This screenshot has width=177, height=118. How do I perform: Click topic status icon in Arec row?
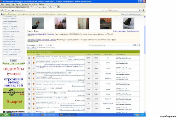coord(29,63)
